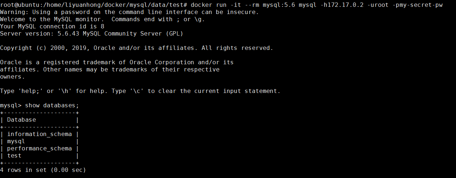Screen dimensions: 456x178
Task: Click the 'test' database row
Action: [x=14, y=156]
